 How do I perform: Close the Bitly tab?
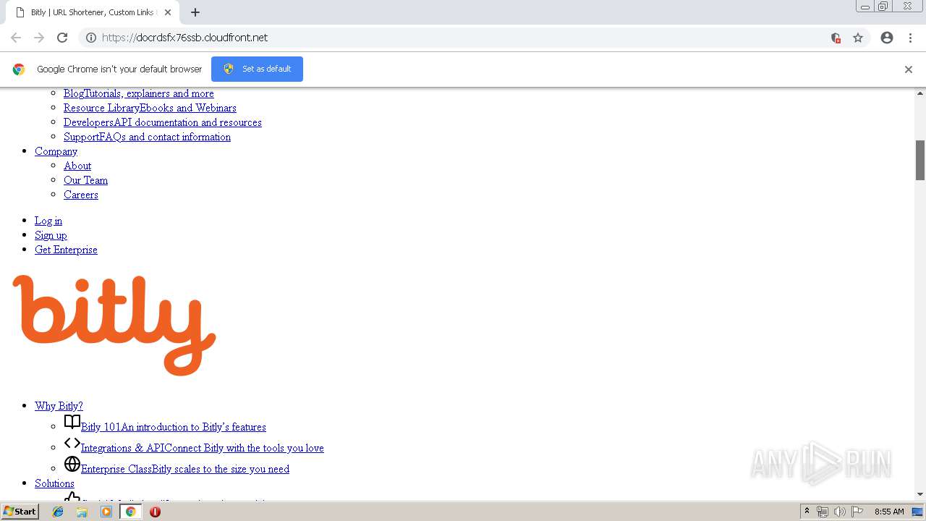168,12
